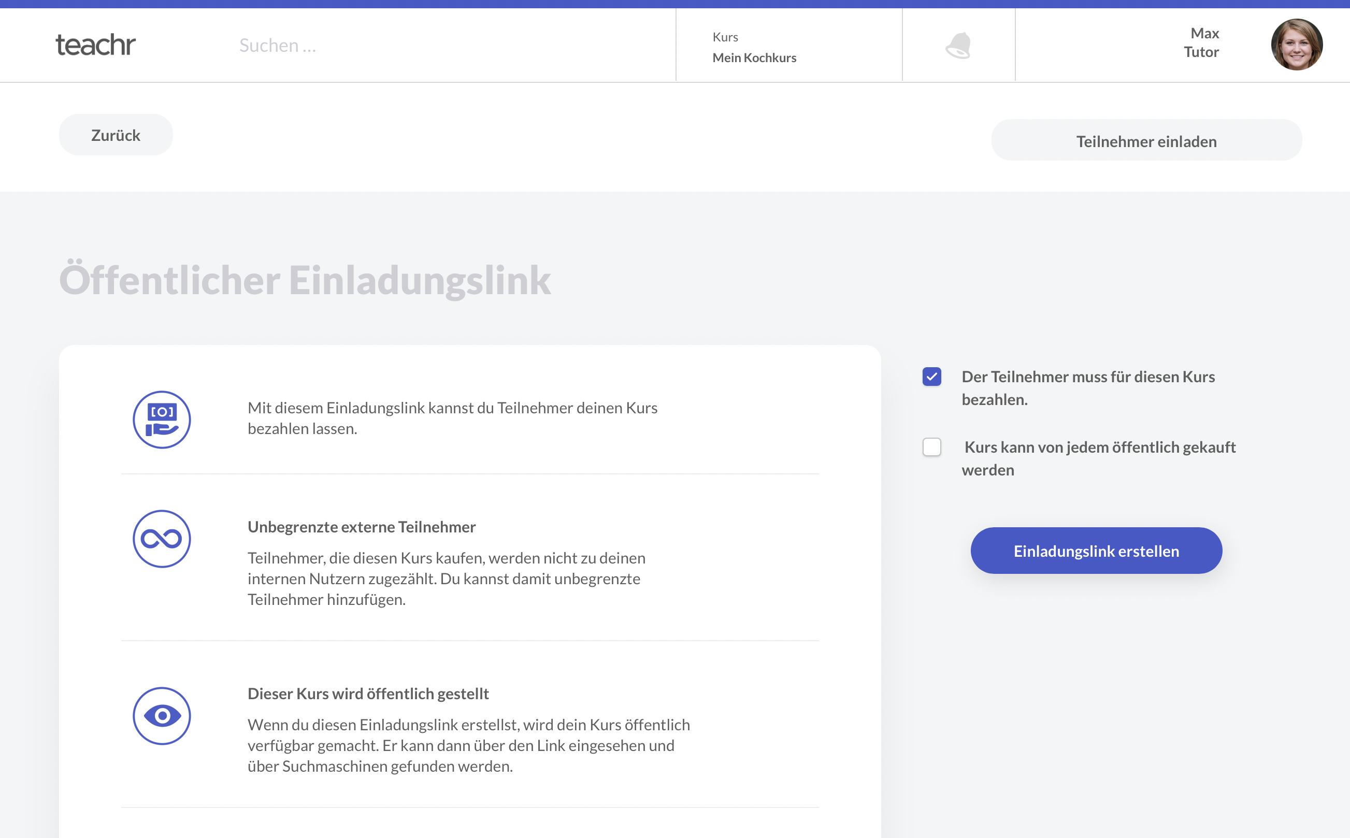
Task: Open the Max Tutor user menu
Action: 1201,42
